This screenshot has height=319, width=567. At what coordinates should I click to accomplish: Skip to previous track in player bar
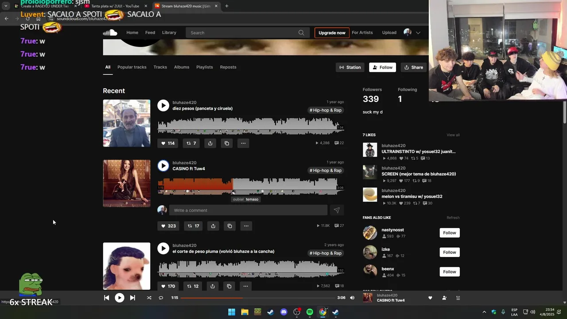[x=107, y=298]
